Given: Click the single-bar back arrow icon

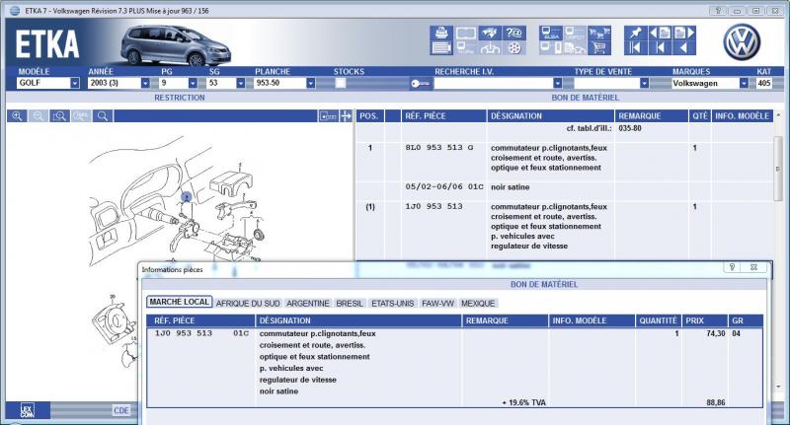Looking at the screenshot, I should tap(660, 48).
